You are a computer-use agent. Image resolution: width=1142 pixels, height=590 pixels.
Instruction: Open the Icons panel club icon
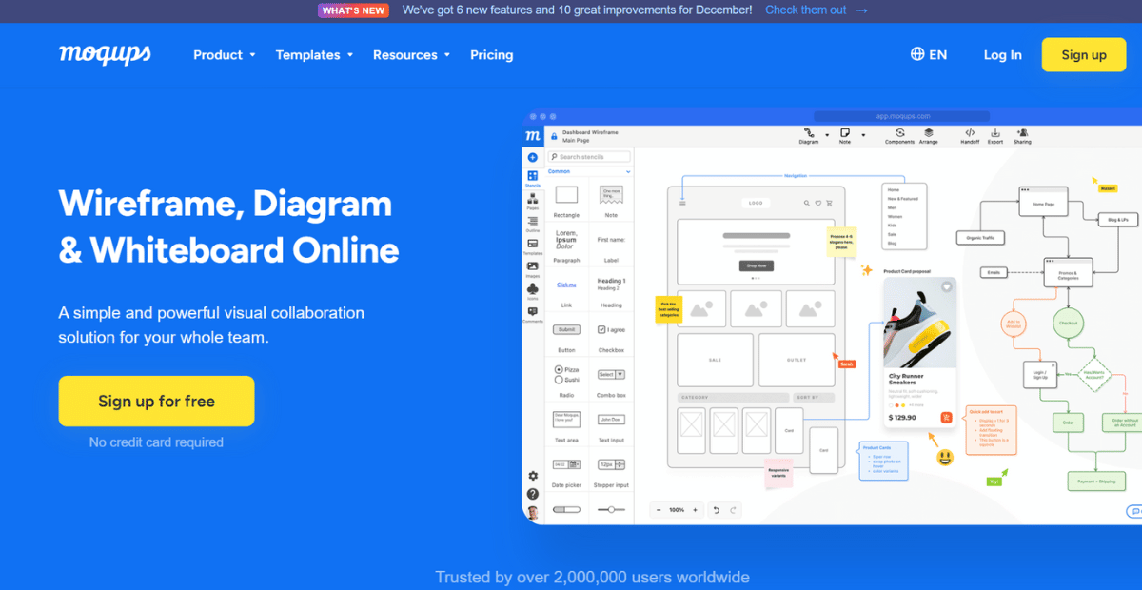pos(533,288)
